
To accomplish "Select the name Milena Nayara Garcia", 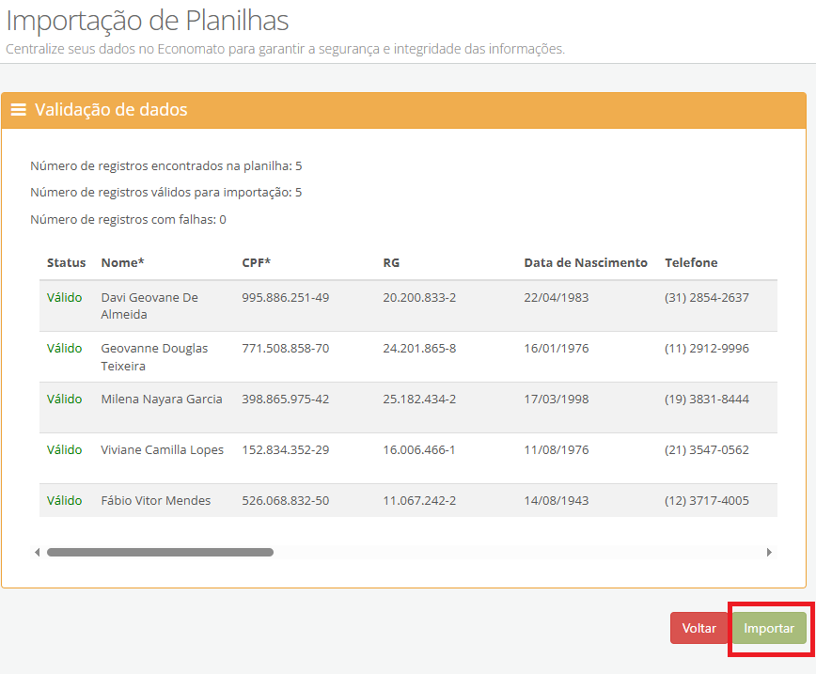I will pyautogui.click(x=162, y=400).
